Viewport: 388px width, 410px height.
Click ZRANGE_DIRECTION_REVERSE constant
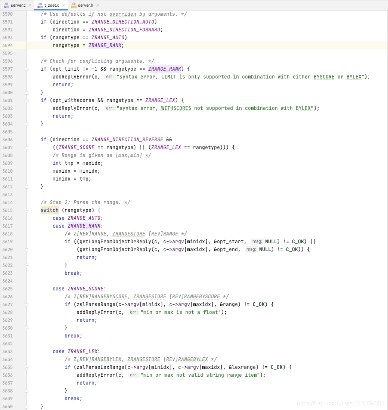pos(127,140)
